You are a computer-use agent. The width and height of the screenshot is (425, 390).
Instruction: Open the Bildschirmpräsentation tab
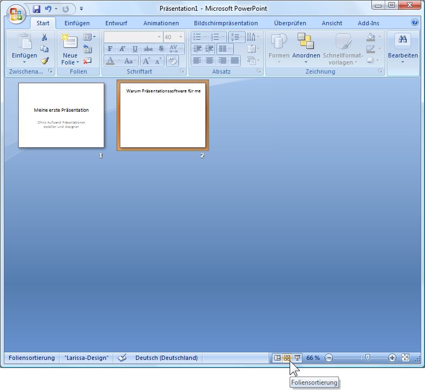click(226, 23)
